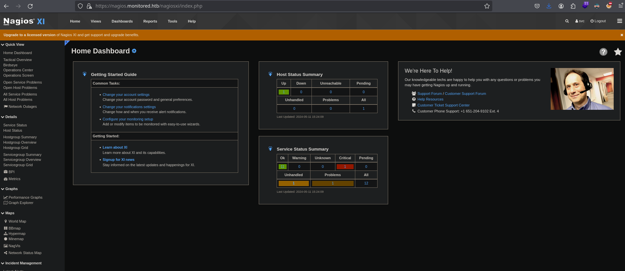Open the svc user profile link
The width and height of the screenshot is (625, 271).
(x=580, y=21)
